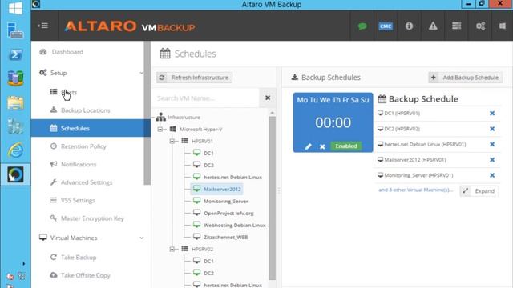This screenshot has height=288, width=513.
Task: Remove Monitoring_Server (HPSRV01) from schedule
Action: tap(492, 175)
